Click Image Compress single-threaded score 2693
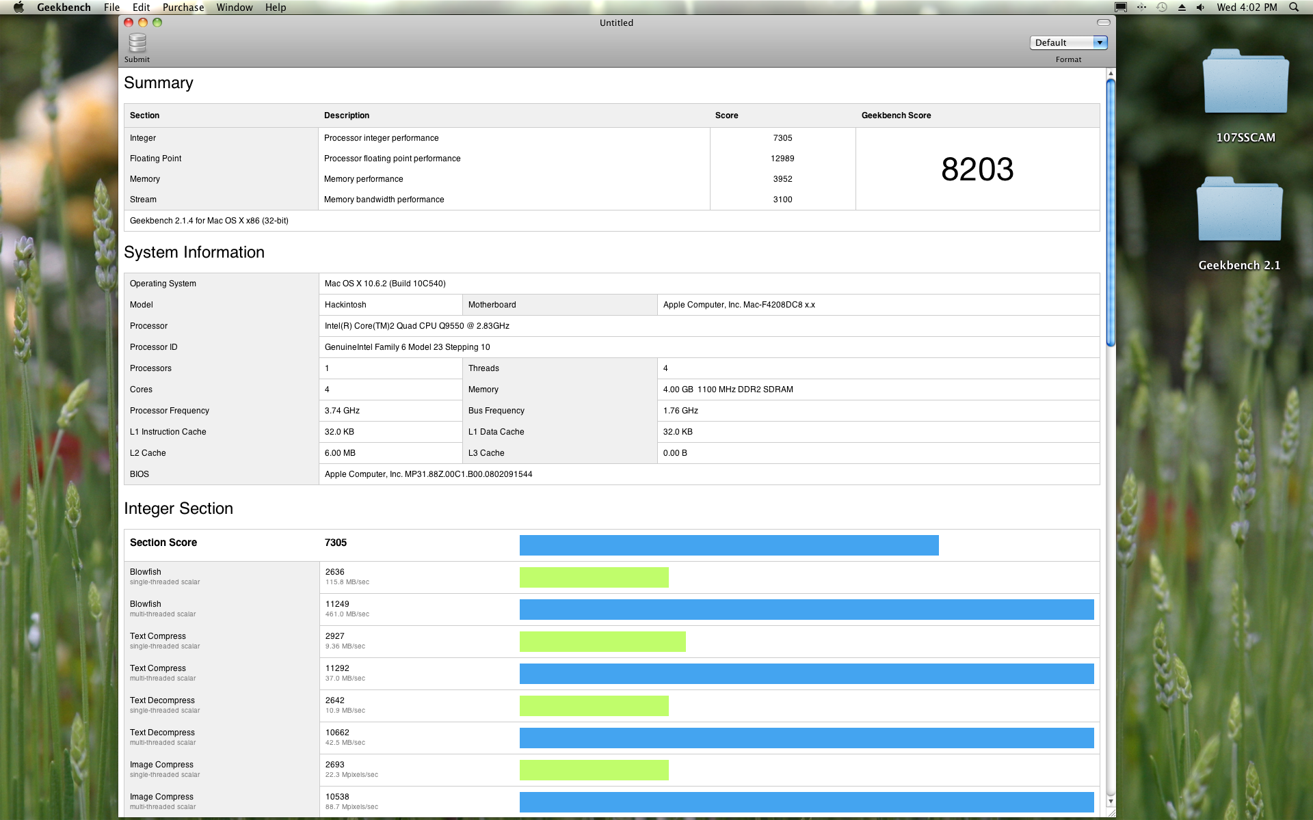The image size is (1313, 820). (x=335, y=765)
